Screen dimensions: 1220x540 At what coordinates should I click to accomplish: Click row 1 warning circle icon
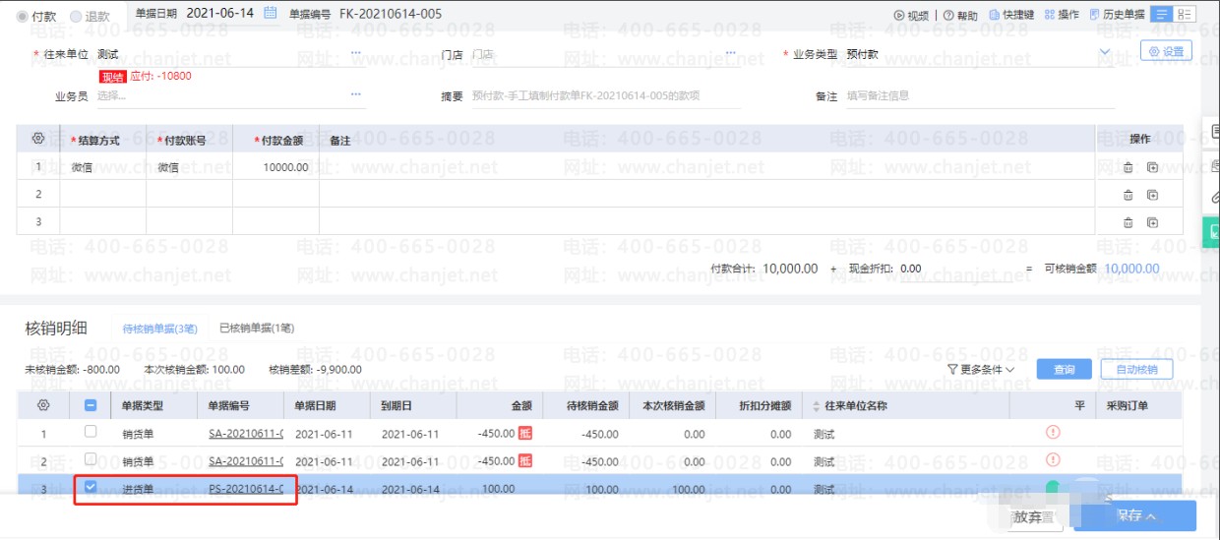(1053, 432)
